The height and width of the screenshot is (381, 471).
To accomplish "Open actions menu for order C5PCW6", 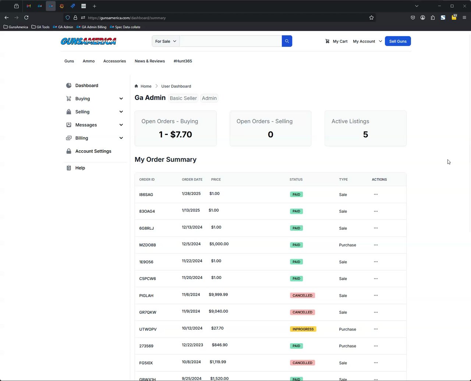I will 376,278.
